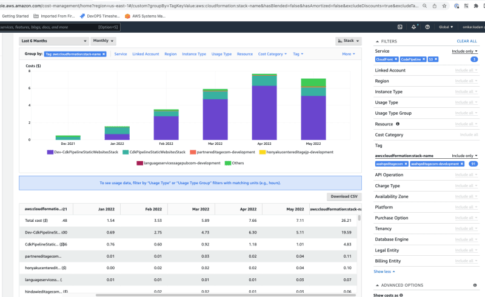This screenshot has width=485, height=297.
Task: Open the Stack chart type dropdown
Action: click(x=348, y=41)
